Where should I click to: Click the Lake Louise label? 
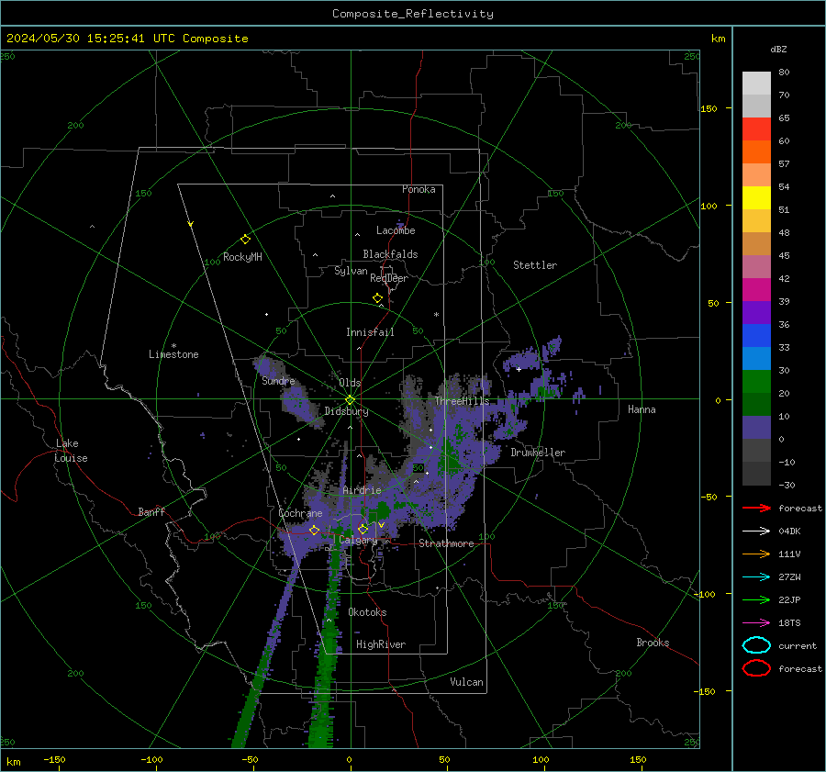pyautogui.click(x=71, y=451)
